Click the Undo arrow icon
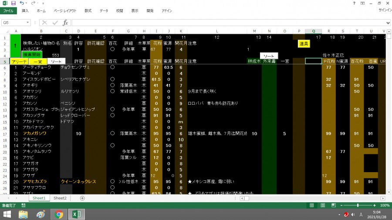This screenshot has width=392, height=220. pos(21,3)
